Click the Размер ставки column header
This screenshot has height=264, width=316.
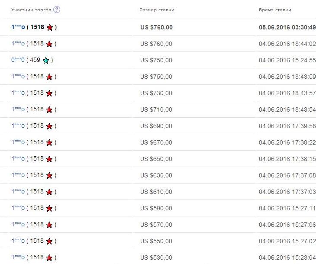(157, 10)
